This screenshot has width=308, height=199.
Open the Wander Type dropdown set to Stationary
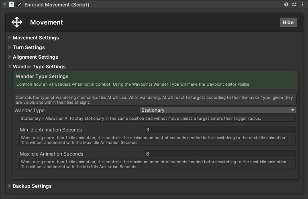coord(218,110)
